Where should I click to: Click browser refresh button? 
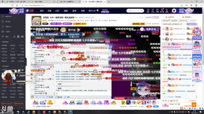tap(12, 5)
